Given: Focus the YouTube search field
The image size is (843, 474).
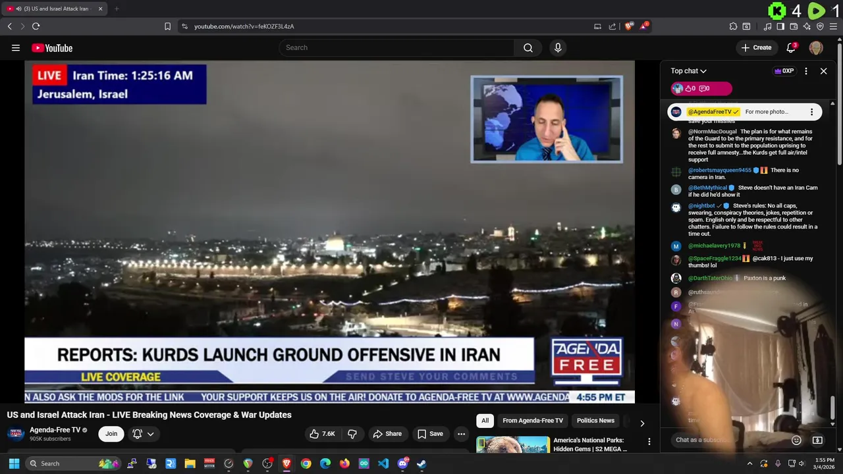Looking at the screenshot, I should tap(396, 47).
